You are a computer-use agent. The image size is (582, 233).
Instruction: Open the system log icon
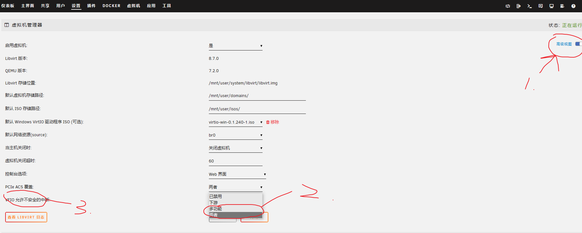pos(562,6)
